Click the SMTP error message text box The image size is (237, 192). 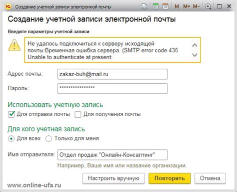(112, 50)
